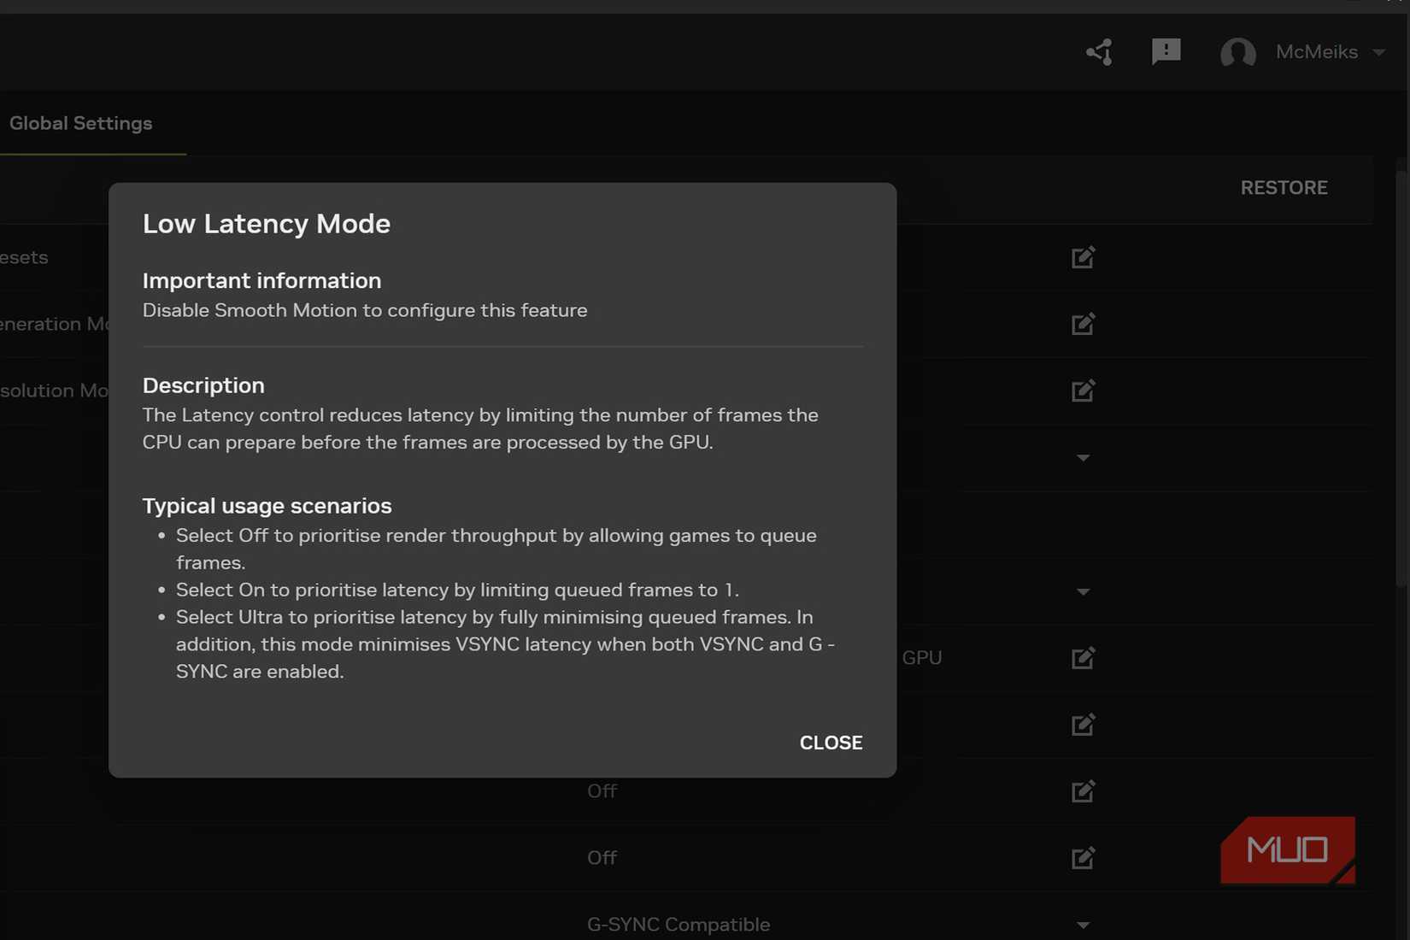This screenshot has width=1410, height=940.
Task: Edit the GPU row setting
Action: (x=1083, y=658)
